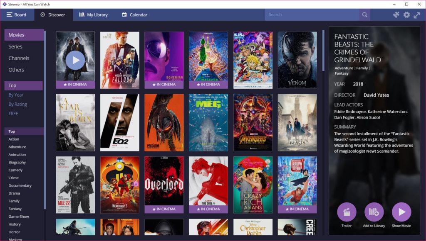Image resolution: width=426 pixels, height=241 pixels.
Task: Click the movie grid vertical scrollbar
Action: point(323,51)
